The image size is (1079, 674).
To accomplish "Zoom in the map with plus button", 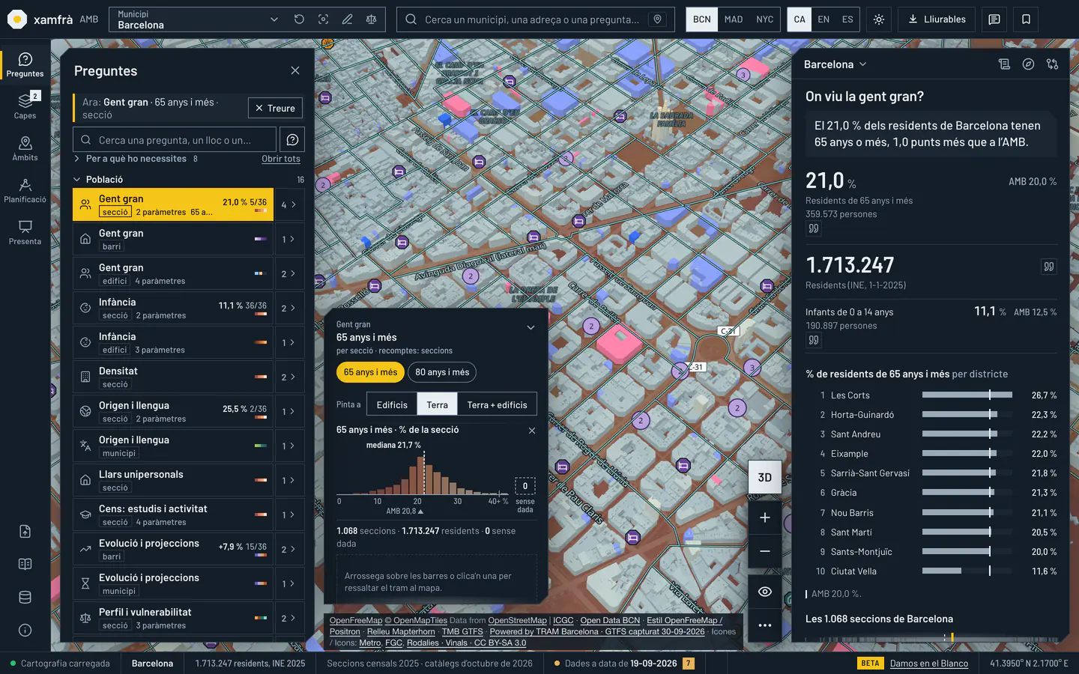I will [764, 517].
